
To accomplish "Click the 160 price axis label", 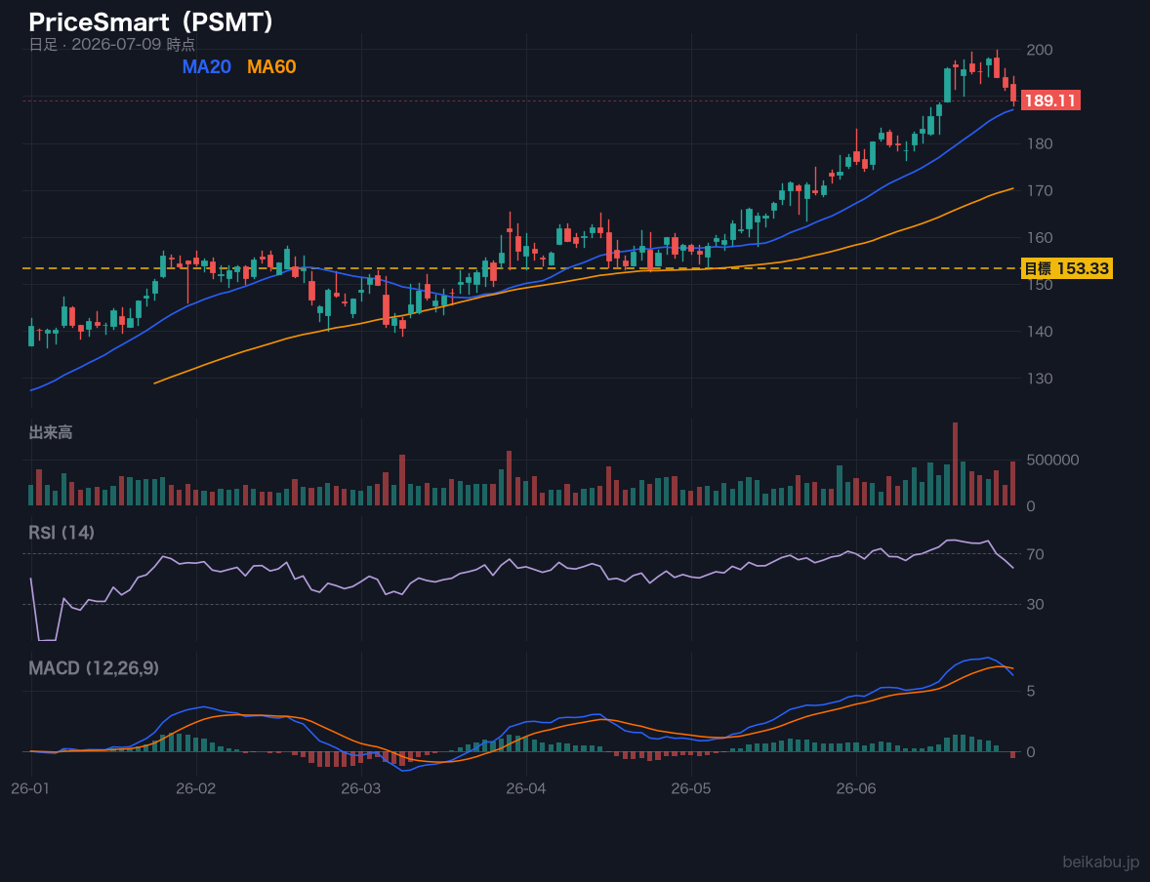I will (x=1040, y=237).
